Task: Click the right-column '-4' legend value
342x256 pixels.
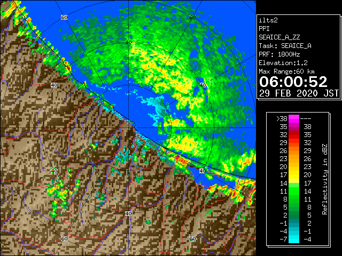Action: [308, 239]
